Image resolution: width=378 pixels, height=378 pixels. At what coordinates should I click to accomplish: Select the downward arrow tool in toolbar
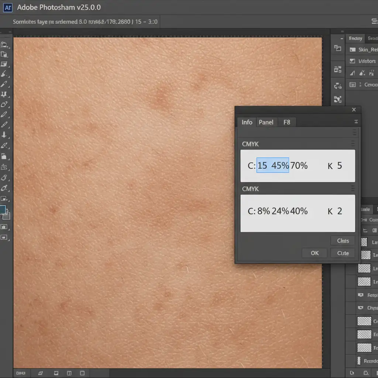[x=4, y=135]
